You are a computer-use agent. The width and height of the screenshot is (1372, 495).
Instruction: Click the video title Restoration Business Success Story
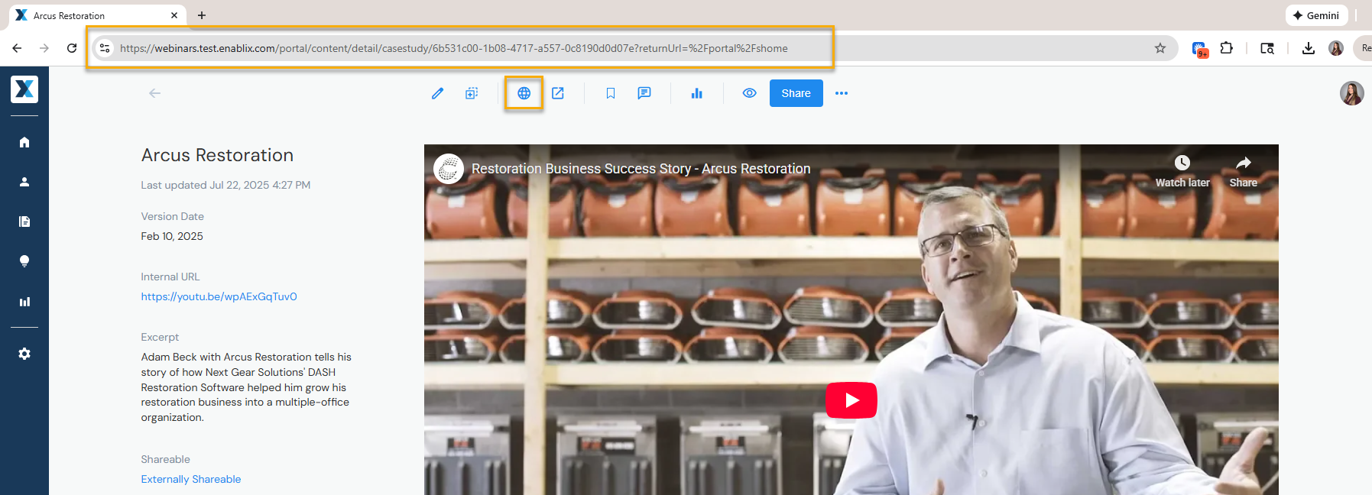point(641,169)
